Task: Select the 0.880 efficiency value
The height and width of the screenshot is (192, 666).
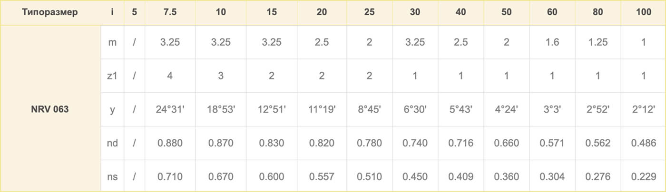Action: pos(170,143)
